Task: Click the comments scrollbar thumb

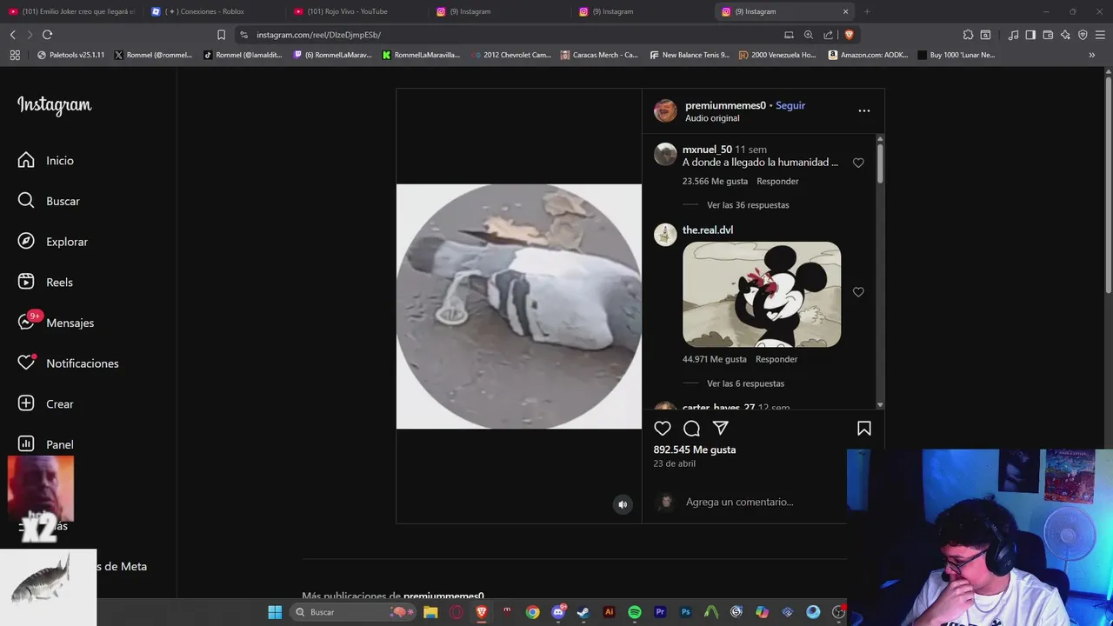Action: tap(880, 163)
